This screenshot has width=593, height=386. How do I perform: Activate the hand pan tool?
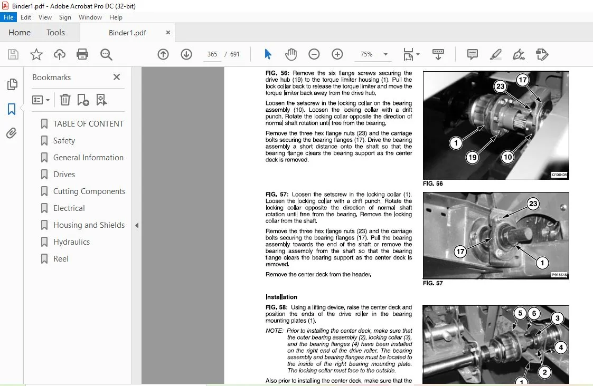click(x=291, y=54)
